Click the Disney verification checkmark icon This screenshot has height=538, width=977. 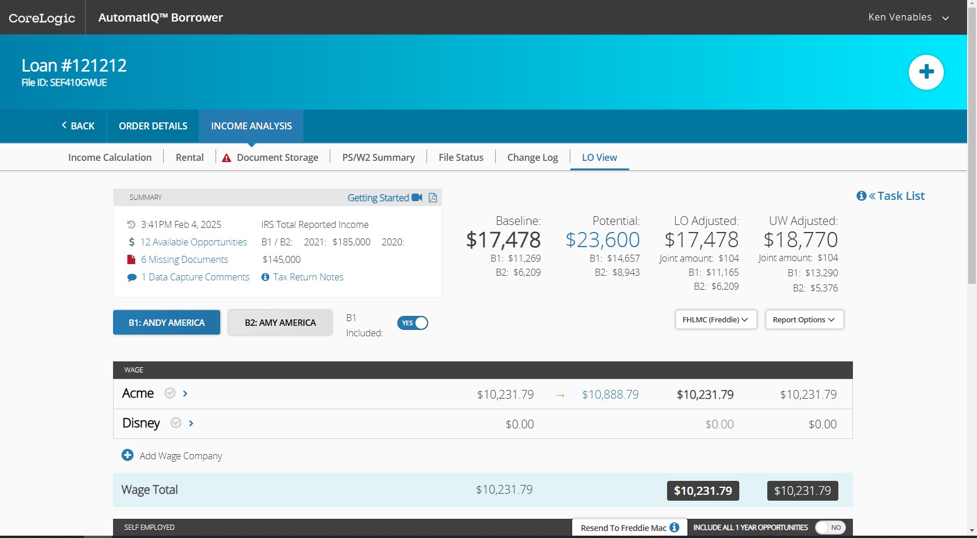175,423
